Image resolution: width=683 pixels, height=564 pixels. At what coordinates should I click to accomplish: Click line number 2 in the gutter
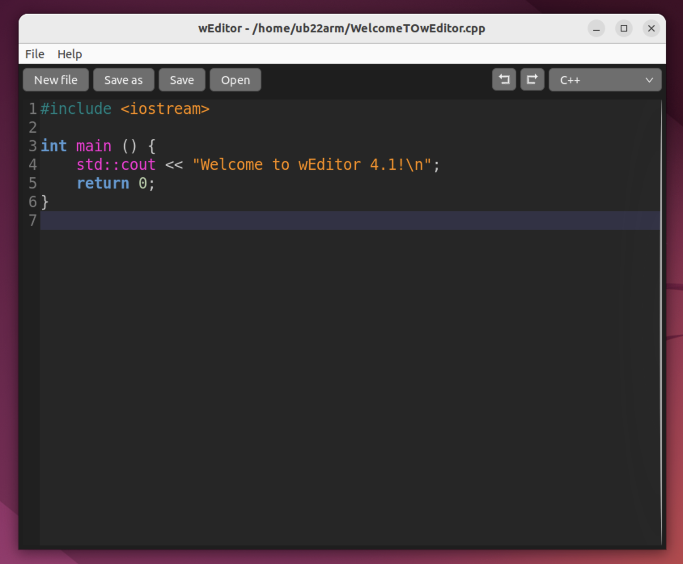[33, 127]
